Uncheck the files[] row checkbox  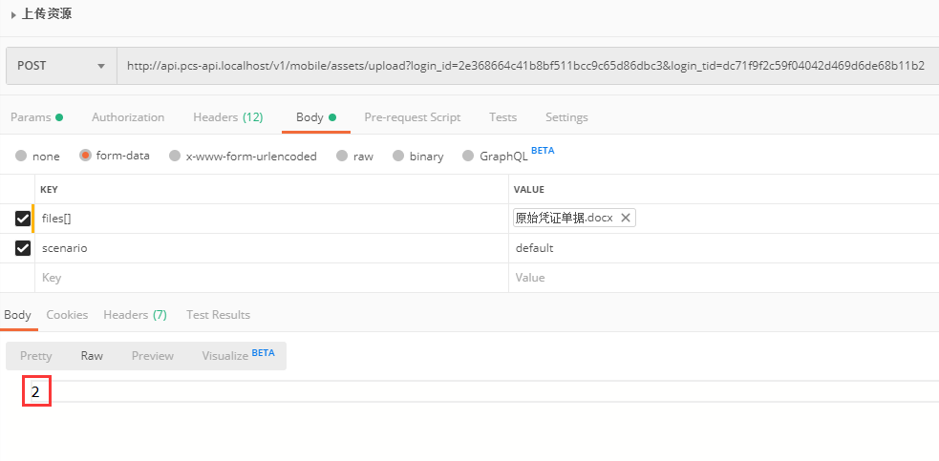[23, 219]
